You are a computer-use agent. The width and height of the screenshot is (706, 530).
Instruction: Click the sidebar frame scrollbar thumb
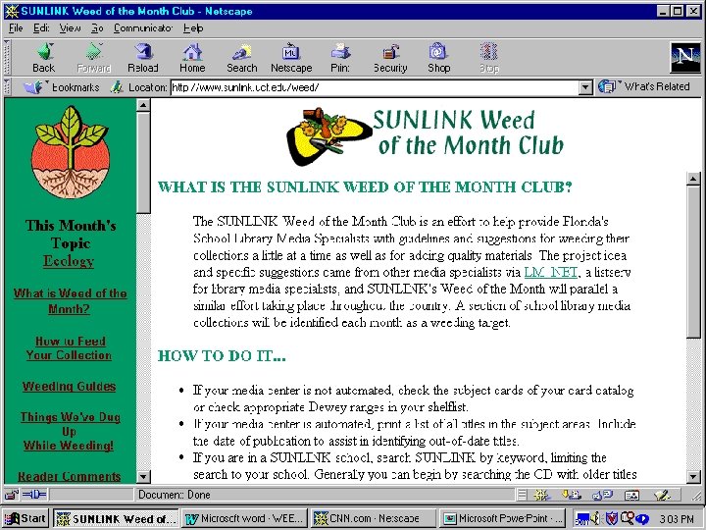(143, 163)
